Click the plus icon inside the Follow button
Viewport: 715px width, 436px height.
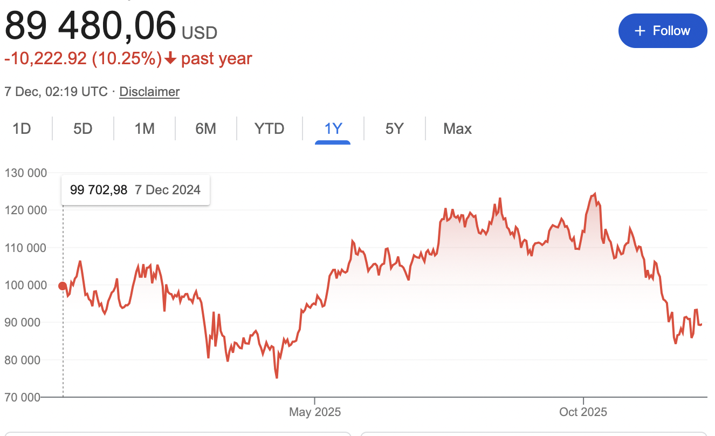640,31
